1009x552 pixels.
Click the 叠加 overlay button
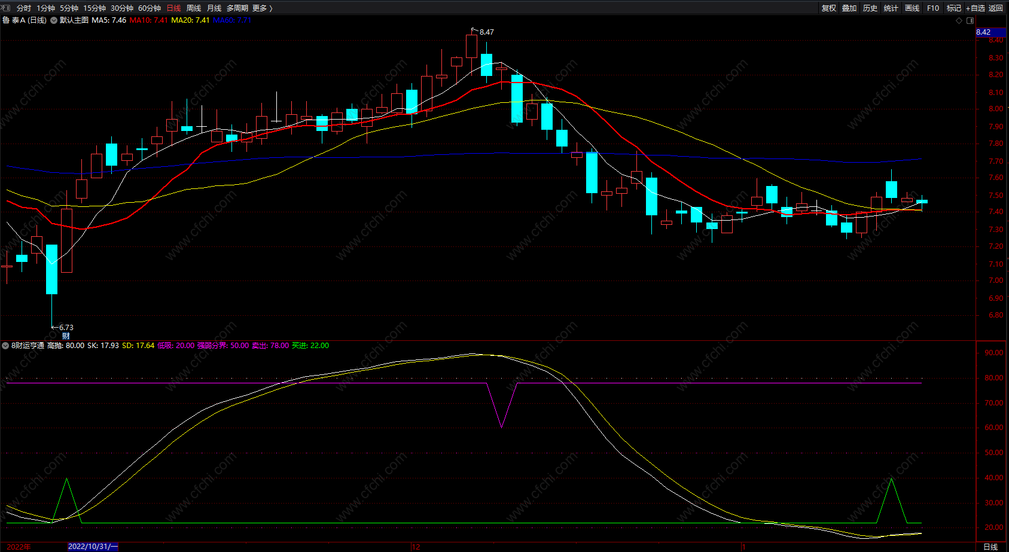[849, 8]
